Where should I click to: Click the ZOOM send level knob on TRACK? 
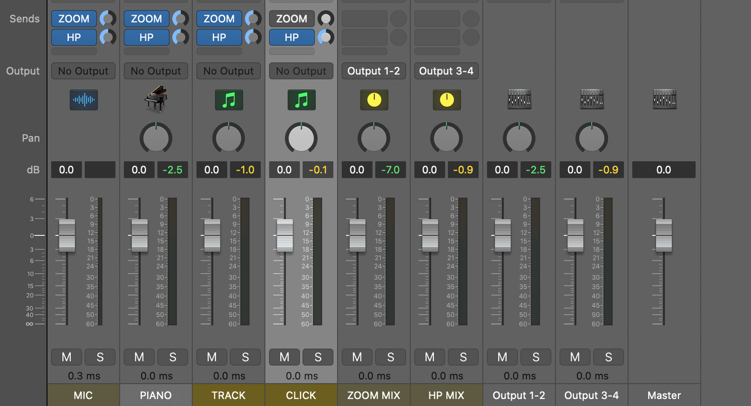(x=253, y=18)
